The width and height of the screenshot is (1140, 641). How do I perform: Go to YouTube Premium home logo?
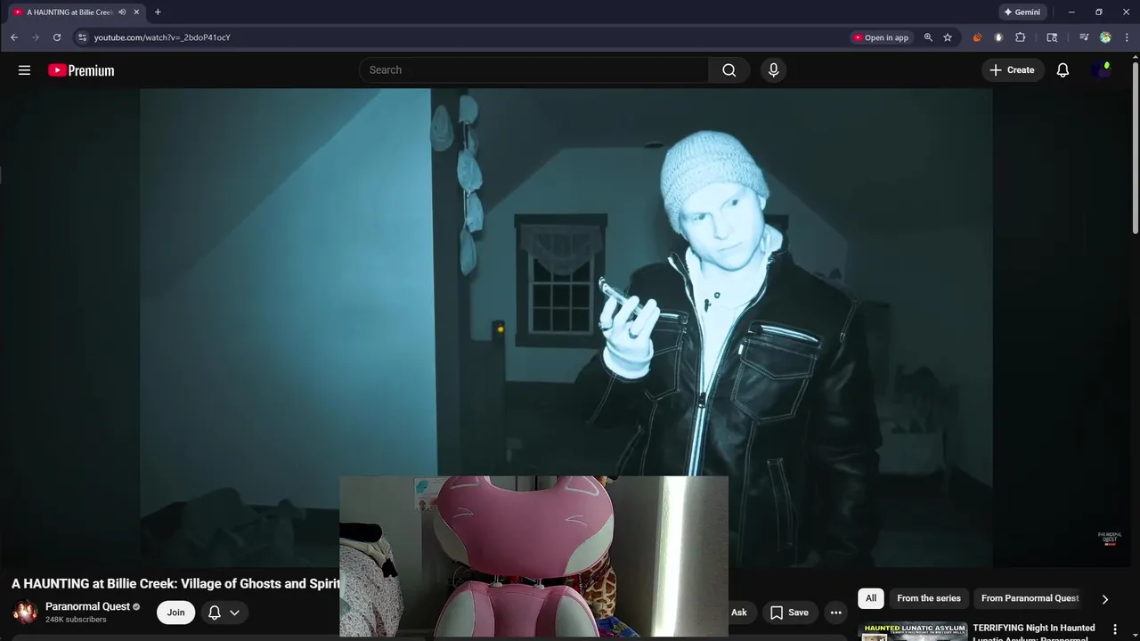click(81, 70)
